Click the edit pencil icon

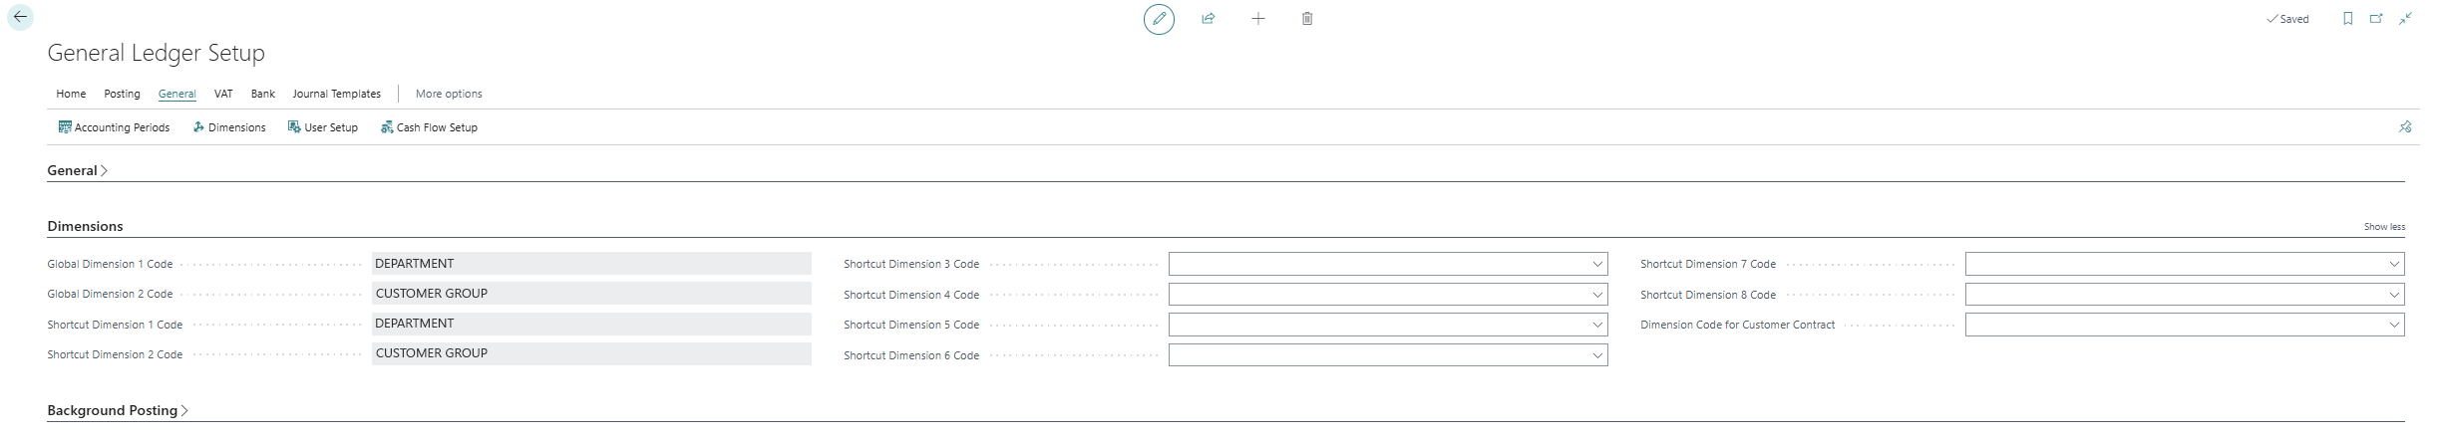coord(1159,19)
